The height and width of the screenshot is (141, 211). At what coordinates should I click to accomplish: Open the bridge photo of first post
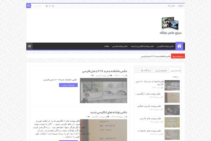pyautogui.click(x=103, y=91)
